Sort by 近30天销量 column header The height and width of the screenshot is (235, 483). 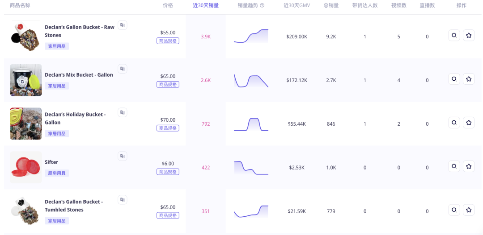coord(206,5)
